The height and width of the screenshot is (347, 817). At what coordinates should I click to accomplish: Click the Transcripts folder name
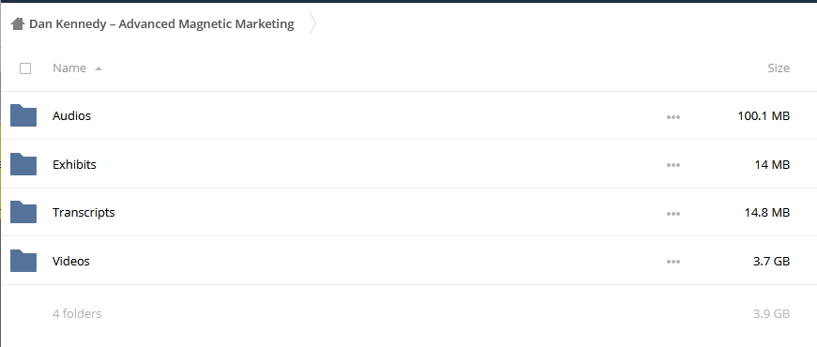[x=83, y=213]
